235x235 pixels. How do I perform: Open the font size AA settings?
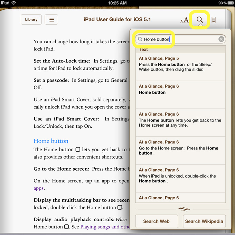(x=185, y=20)
